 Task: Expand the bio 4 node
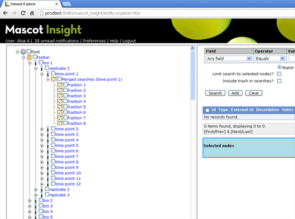[29, 212]
